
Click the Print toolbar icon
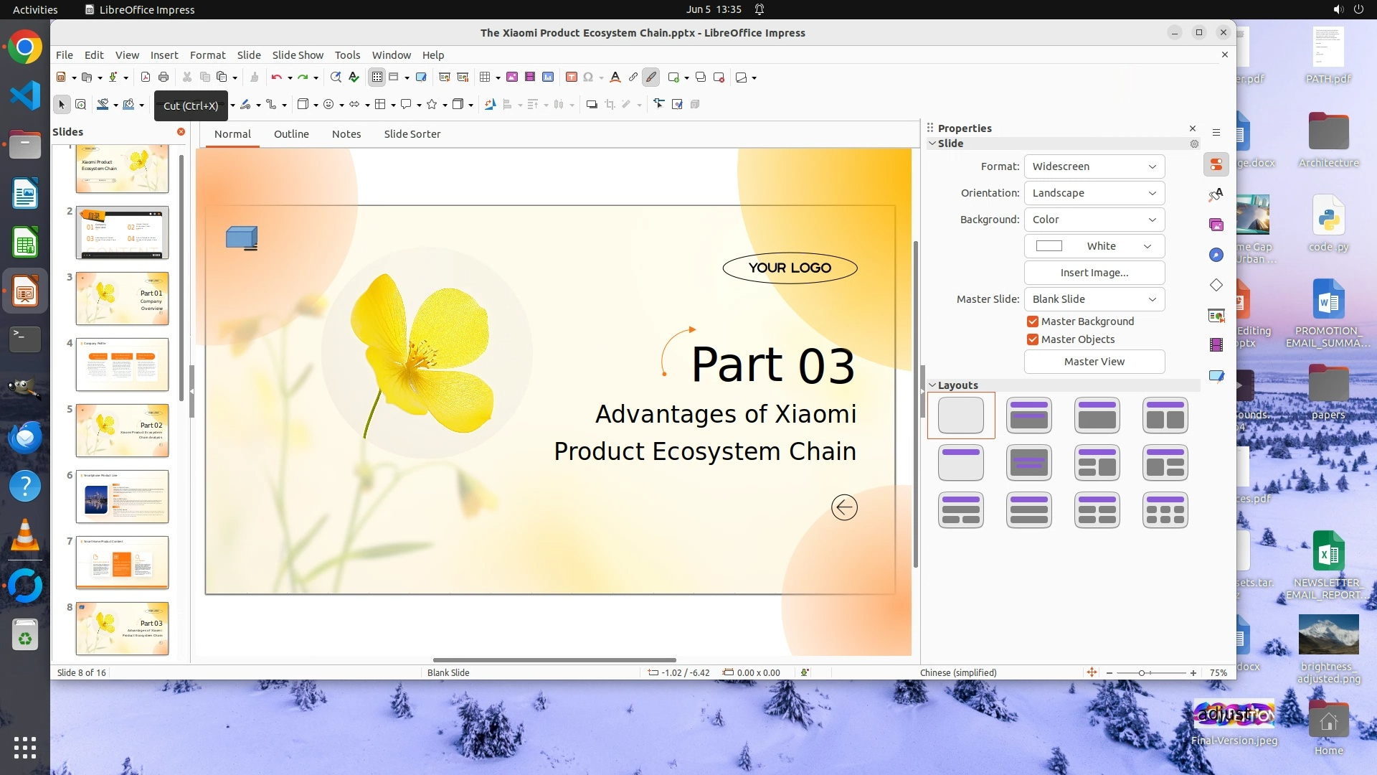164,77
